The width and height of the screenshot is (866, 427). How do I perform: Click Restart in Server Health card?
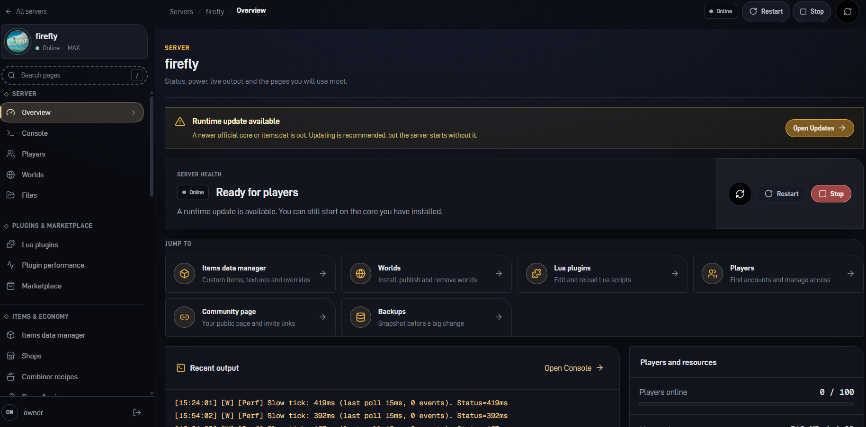781,194
